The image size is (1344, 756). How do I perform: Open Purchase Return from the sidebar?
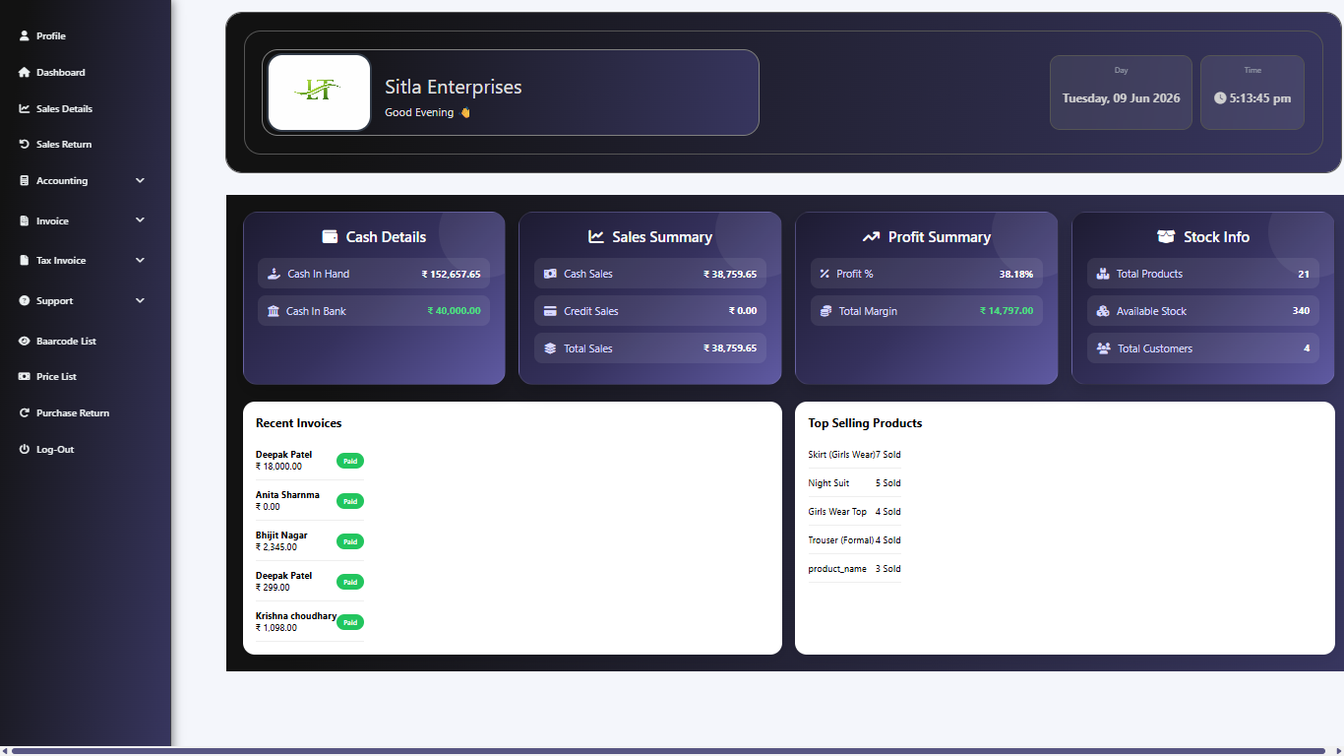coord(73,412)
